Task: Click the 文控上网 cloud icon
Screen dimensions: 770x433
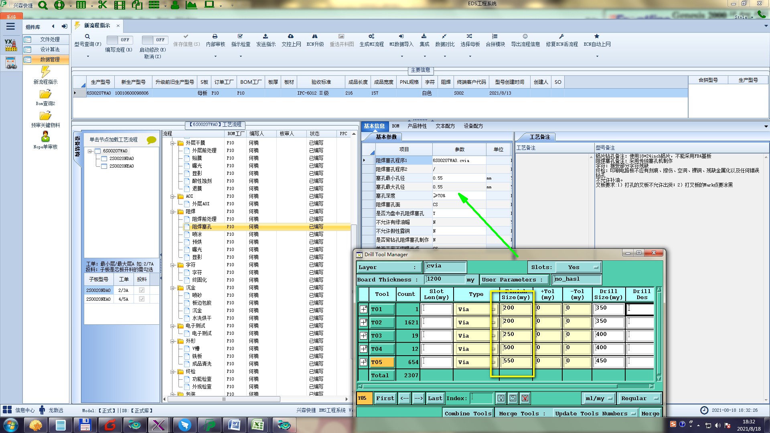Action: click(291, 36)
